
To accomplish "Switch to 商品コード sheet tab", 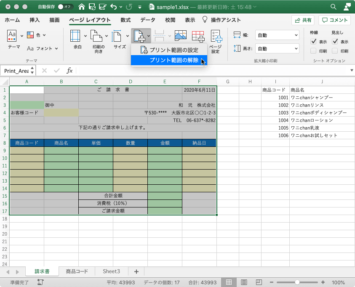I will pos(77,271).
